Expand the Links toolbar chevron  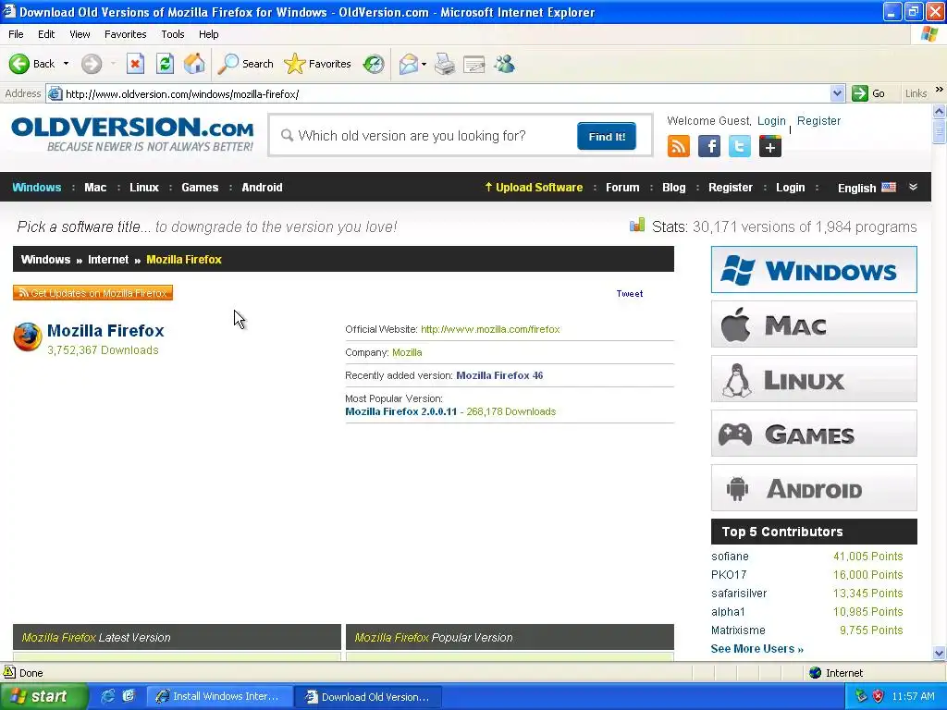click(940, 90)
